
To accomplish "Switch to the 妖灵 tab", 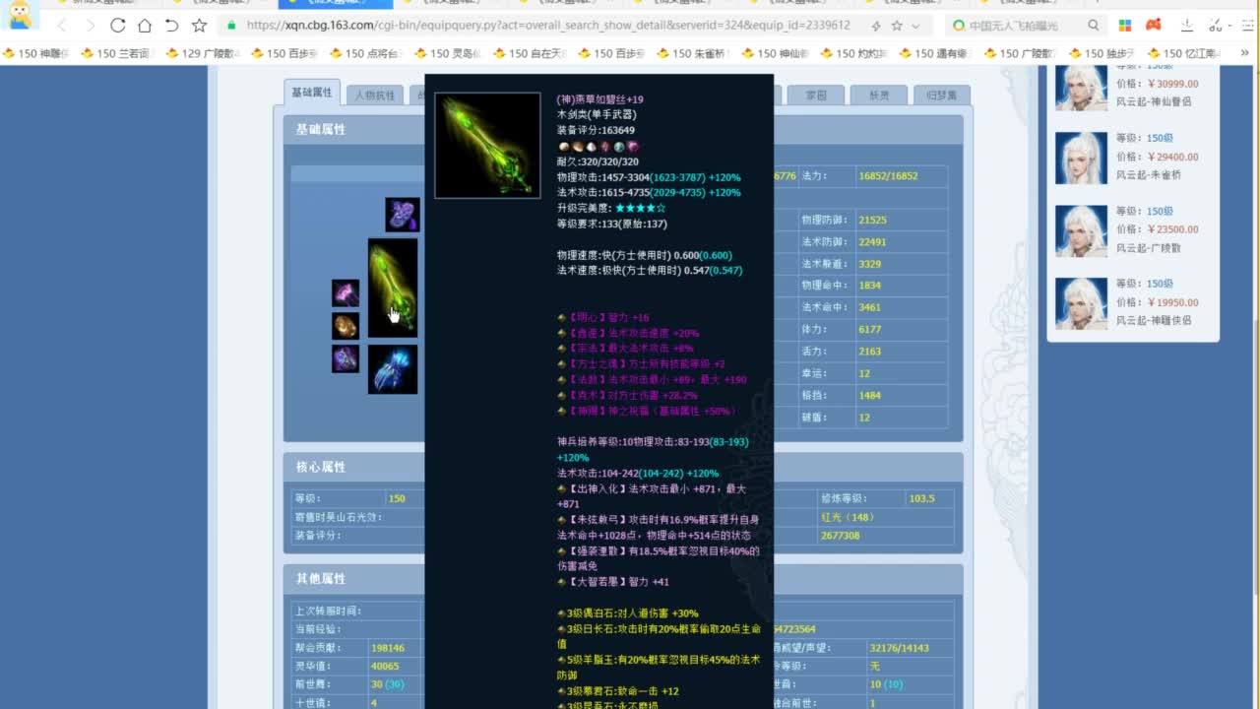I will (x=879, y=96).
